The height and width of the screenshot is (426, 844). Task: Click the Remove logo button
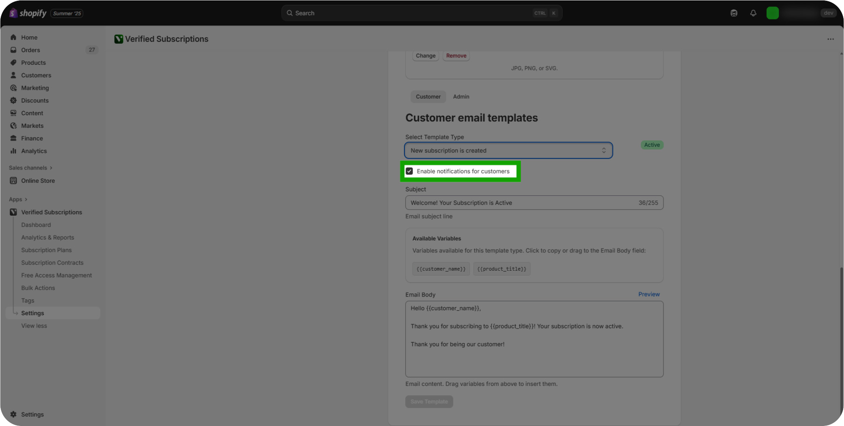click(x=456, y=56)
